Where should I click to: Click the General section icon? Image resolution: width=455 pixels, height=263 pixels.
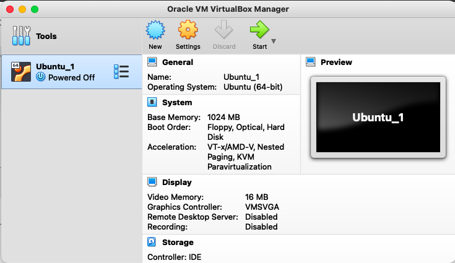click(x=152, y=62)
